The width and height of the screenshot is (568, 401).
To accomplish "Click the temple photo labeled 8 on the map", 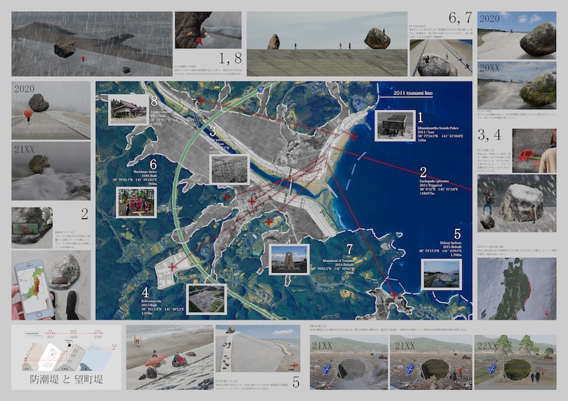I will tap(129, 112).
